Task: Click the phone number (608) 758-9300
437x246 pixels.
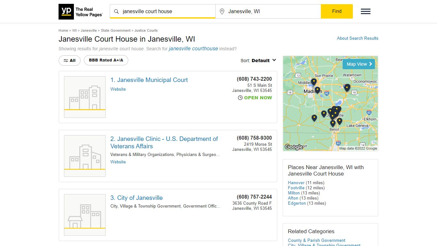Action: click(x=254, y=138)
